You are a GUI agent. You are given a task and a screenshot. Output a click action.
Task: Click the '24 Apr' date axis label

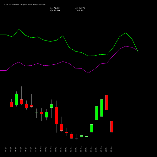[16, 149]
